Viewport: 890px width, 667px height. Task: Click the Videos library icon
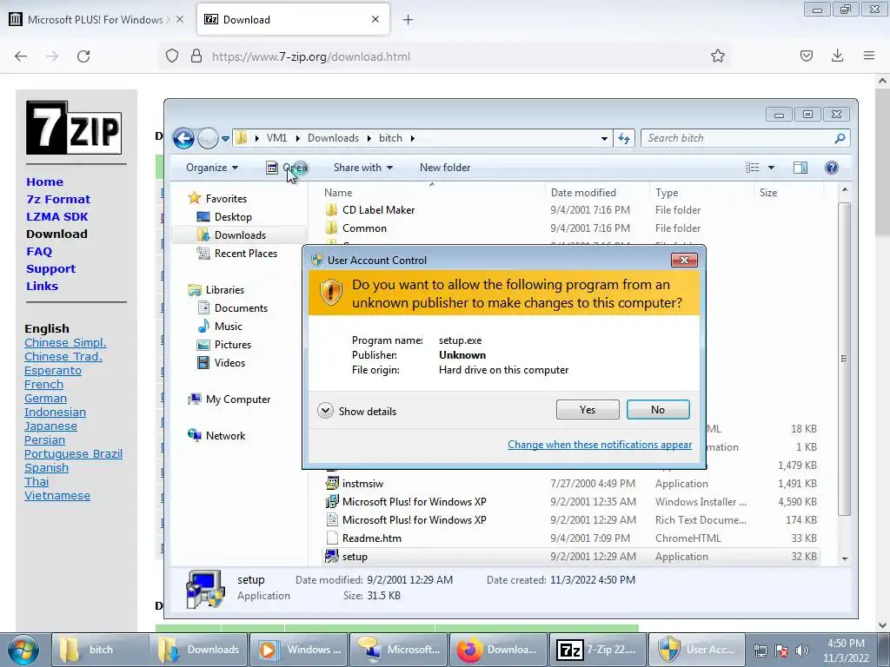203,362
